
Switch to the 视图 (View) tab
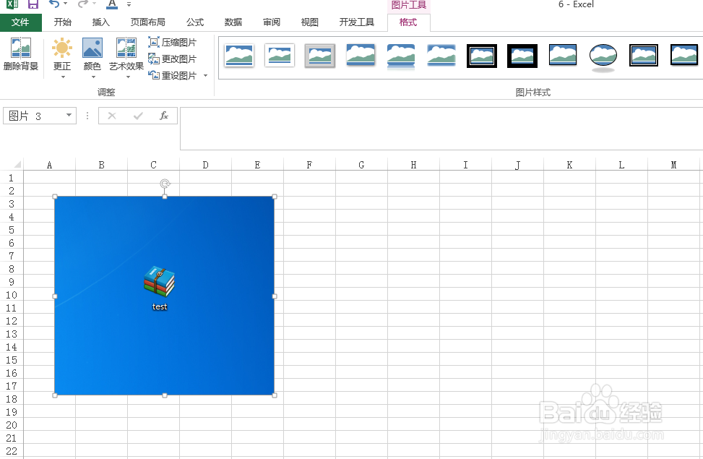pyautogui.click(x=309, y=22)
